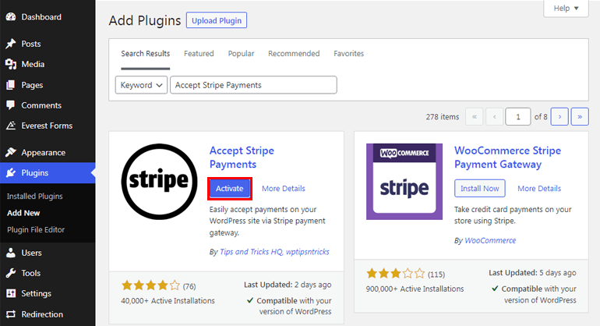
Task: Click the Accept Stripe Payments logo
Action: (159, 182)
